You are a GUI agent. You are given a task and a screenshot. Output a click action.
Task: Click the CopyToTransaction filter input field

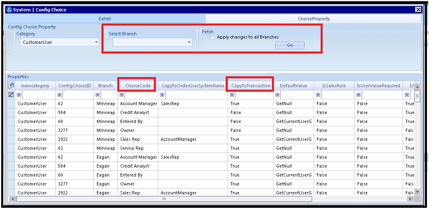(254, 95)
